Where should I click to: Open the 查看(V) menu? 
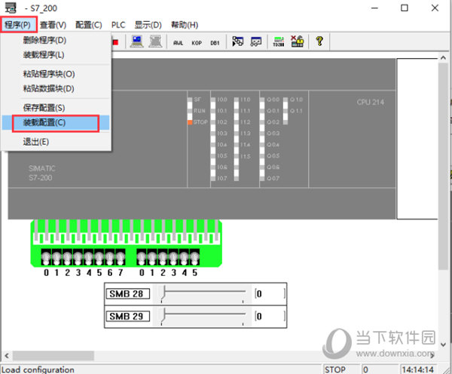click(x=53, y=25)
